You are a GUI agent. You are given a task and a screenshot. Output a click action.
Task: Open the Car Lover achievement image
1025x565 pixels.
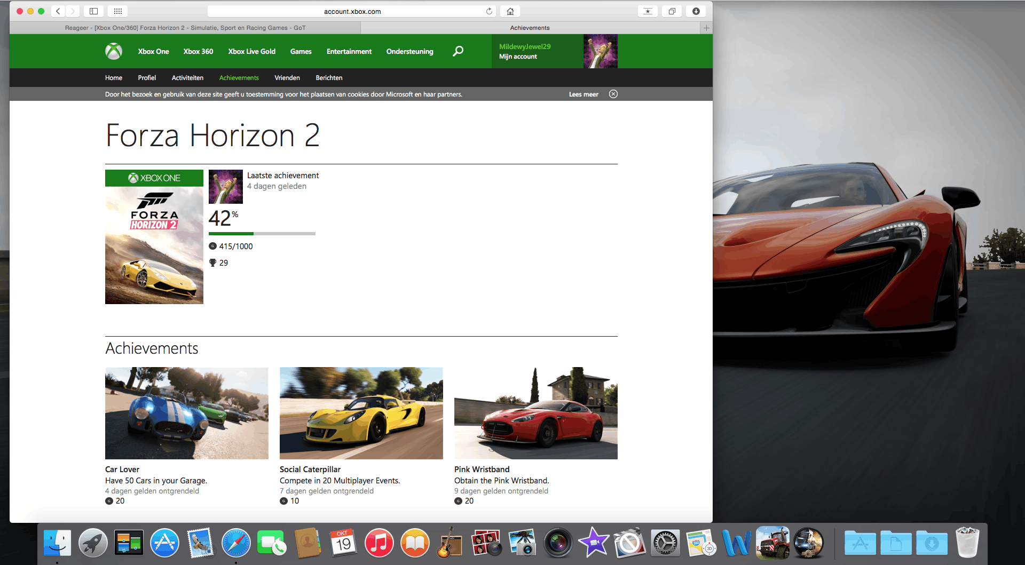tap(187, 413)
